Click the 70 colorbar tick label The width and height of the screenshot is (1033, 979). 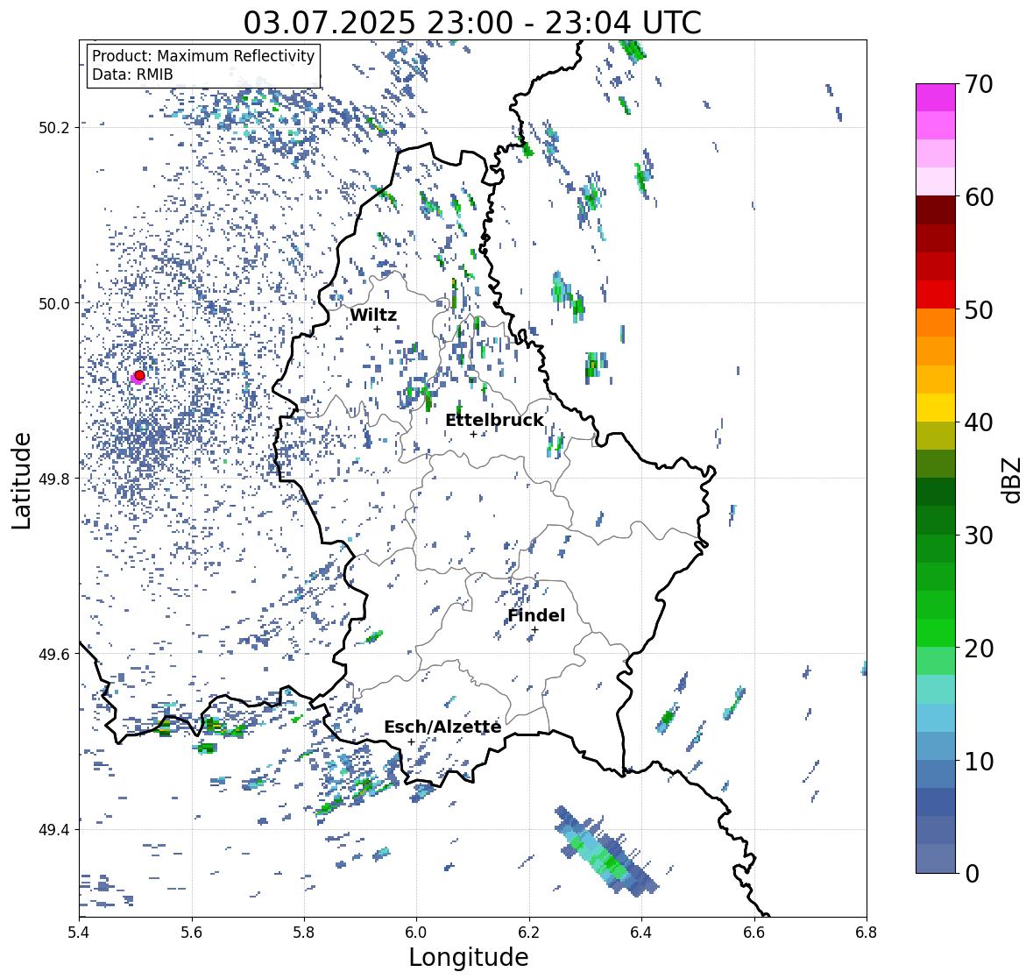point(979,84)
